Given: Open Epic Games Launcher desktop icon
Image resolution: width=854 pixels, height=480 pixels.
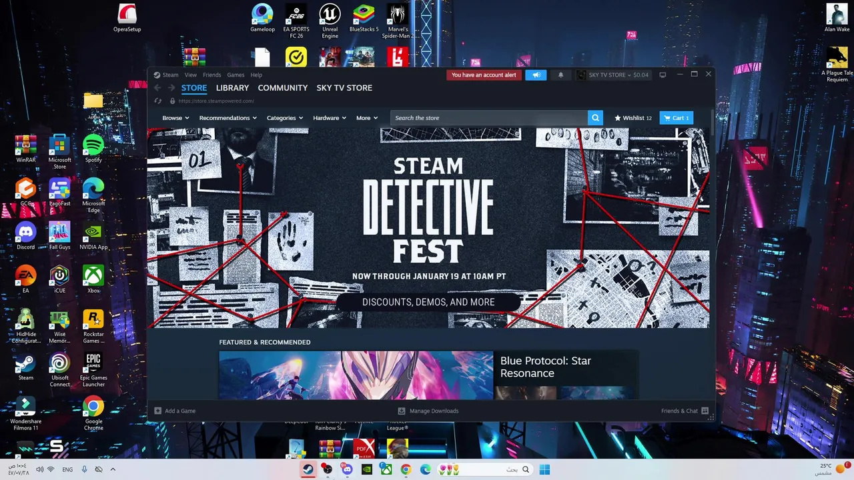Looking at the screenshot, I should click(x=93, y=369).
